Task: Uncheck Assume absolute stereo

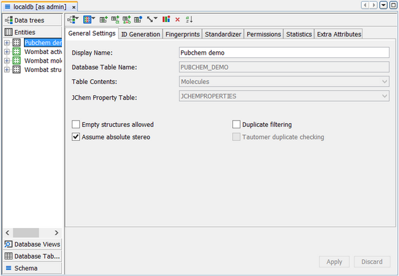Action: tap(76, 137)
